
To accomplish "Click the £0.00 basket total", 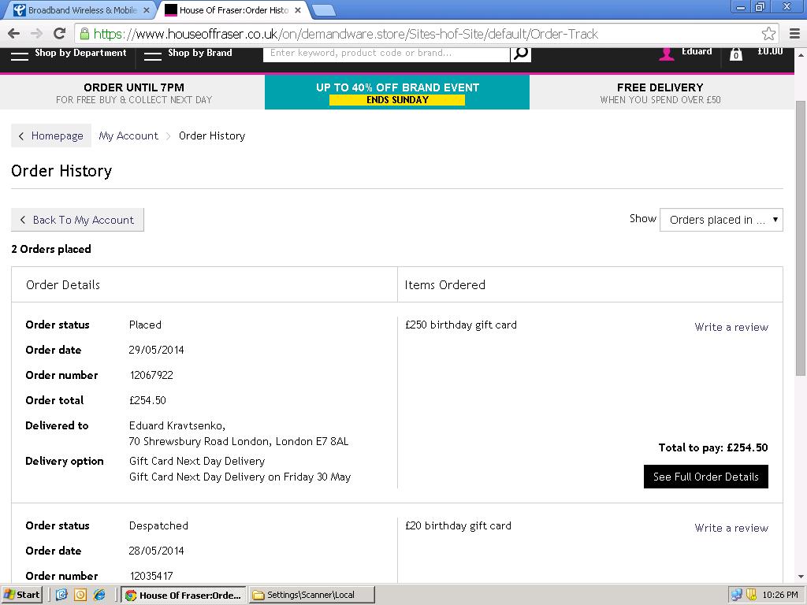I will (770, 51).
